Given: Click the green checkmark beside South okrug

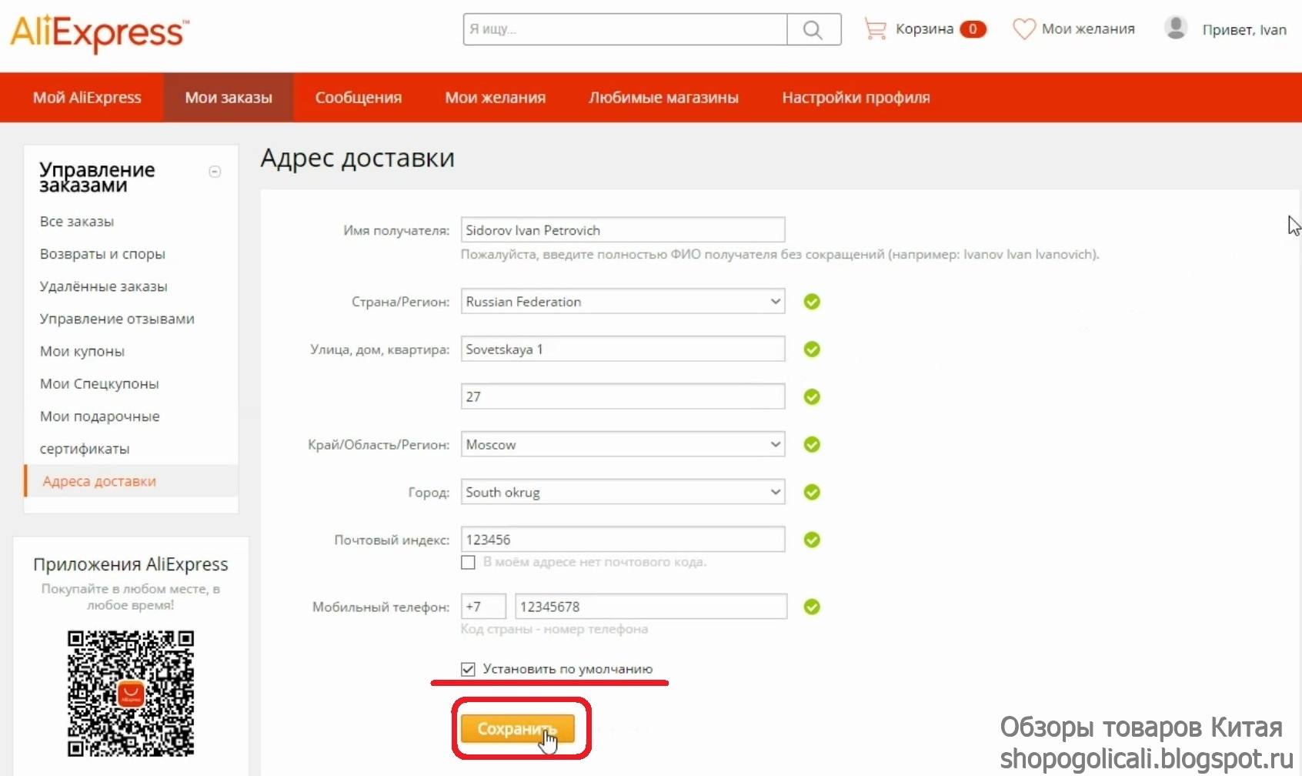Looking at the screenshot, I should click(x=812, y=492).
